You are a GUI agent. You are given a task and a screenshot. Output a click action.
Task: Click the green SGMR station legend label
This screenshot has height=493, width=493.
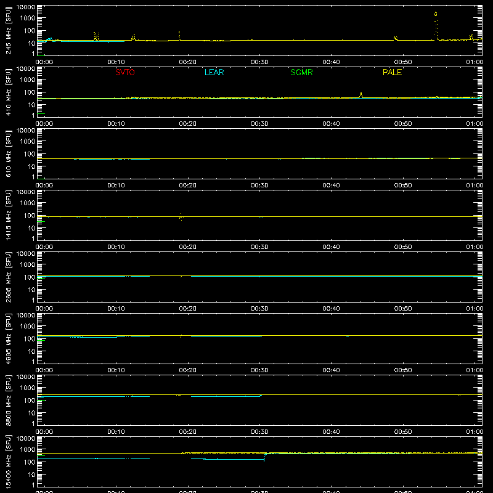301,72
